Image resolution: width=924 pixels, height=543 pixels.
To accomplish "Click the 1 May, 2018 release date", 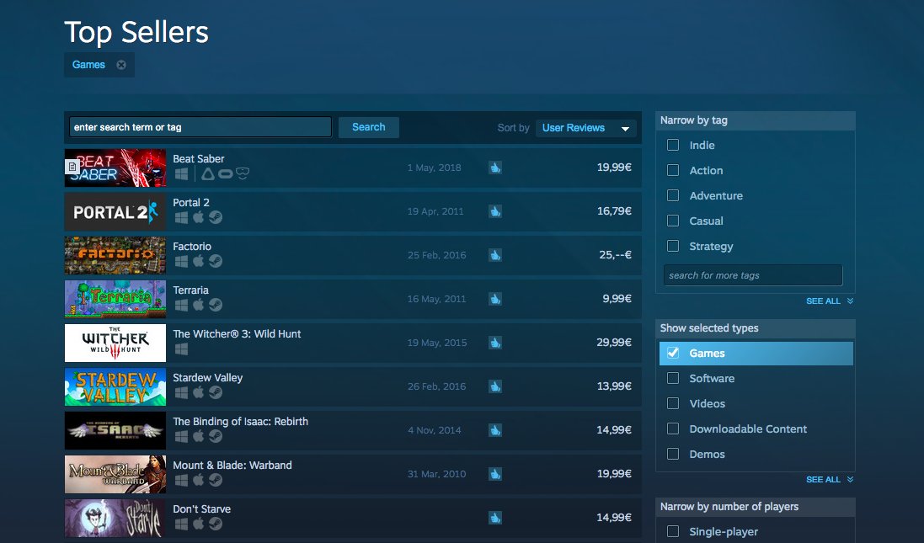I will [x=435, y=168].
